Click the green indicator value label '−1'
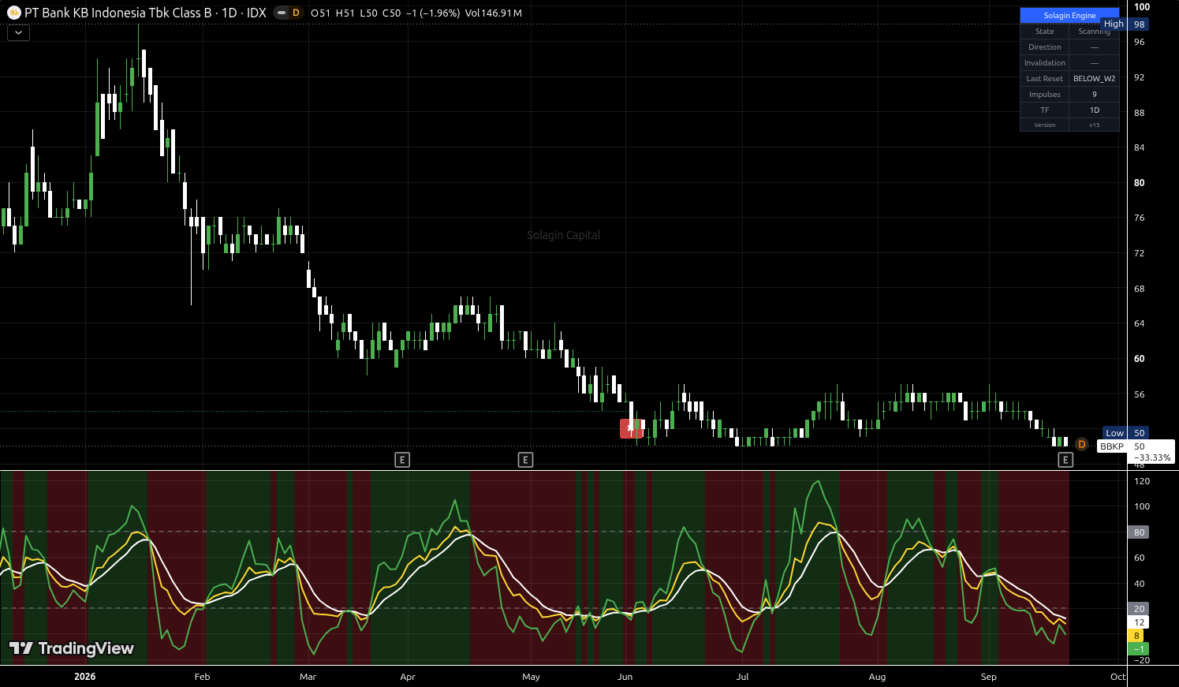The image size is (1179, 687). [x=1139, y=649]
